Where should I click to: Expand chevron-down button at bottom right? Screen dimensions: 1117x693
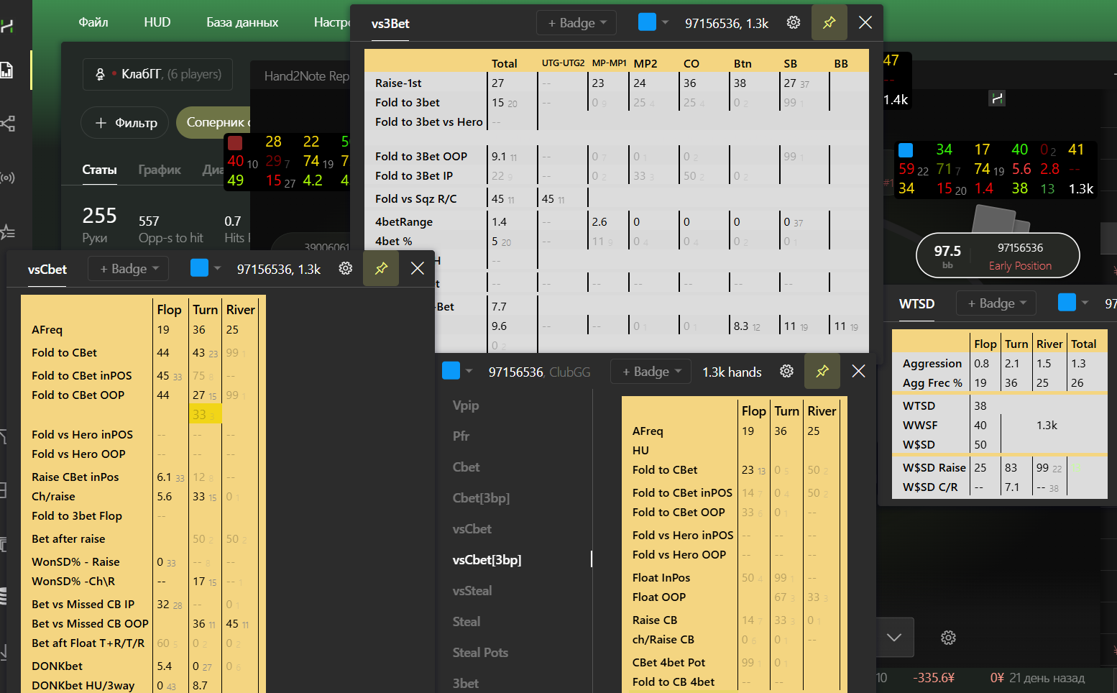tap(894, 638)
